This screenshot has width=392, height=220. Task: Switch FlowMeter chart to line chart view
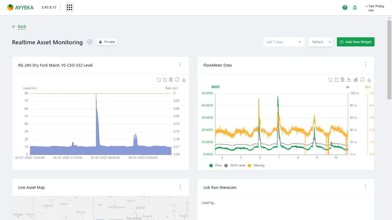[x=349, y=80]
